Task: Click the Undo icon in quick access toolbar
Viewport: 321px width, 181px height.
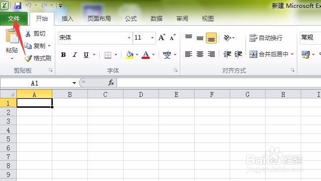Action: tap(29, 5)
